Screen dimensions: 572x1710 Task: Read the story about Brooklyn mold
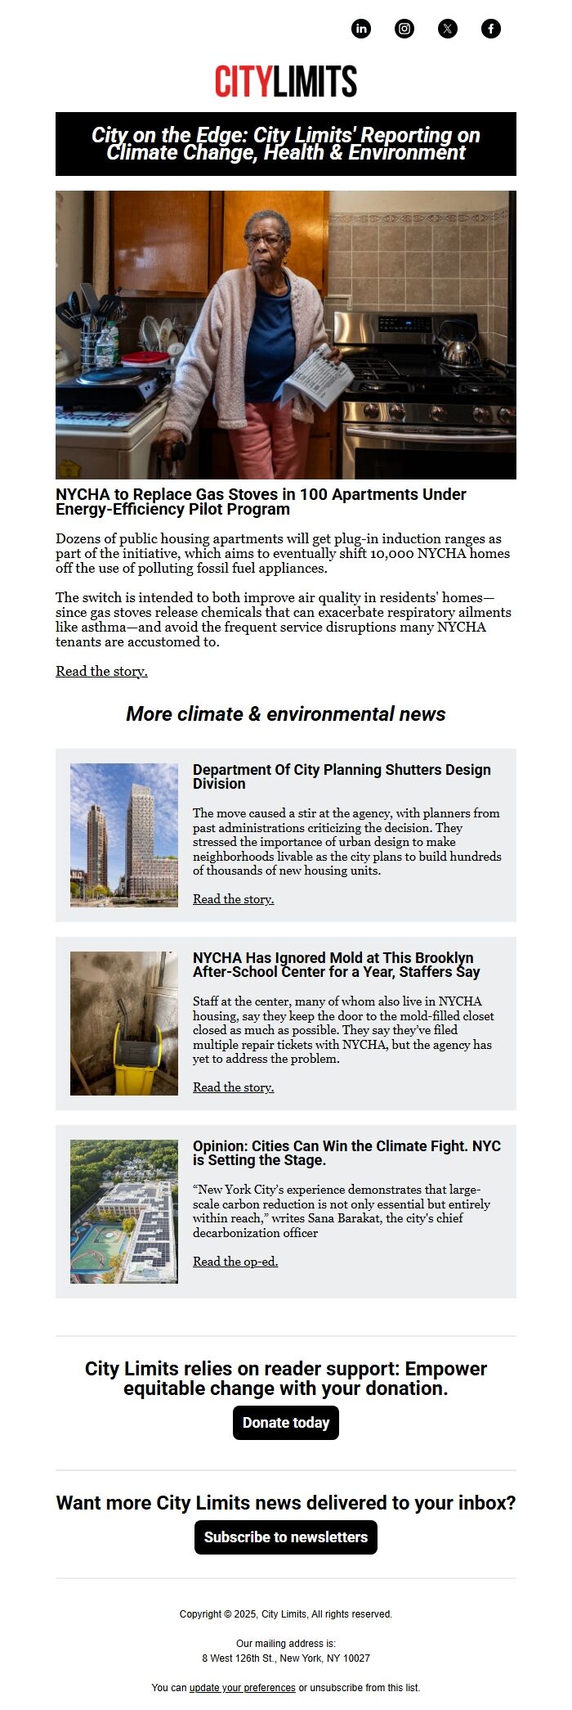click(x=233, y=1087)
